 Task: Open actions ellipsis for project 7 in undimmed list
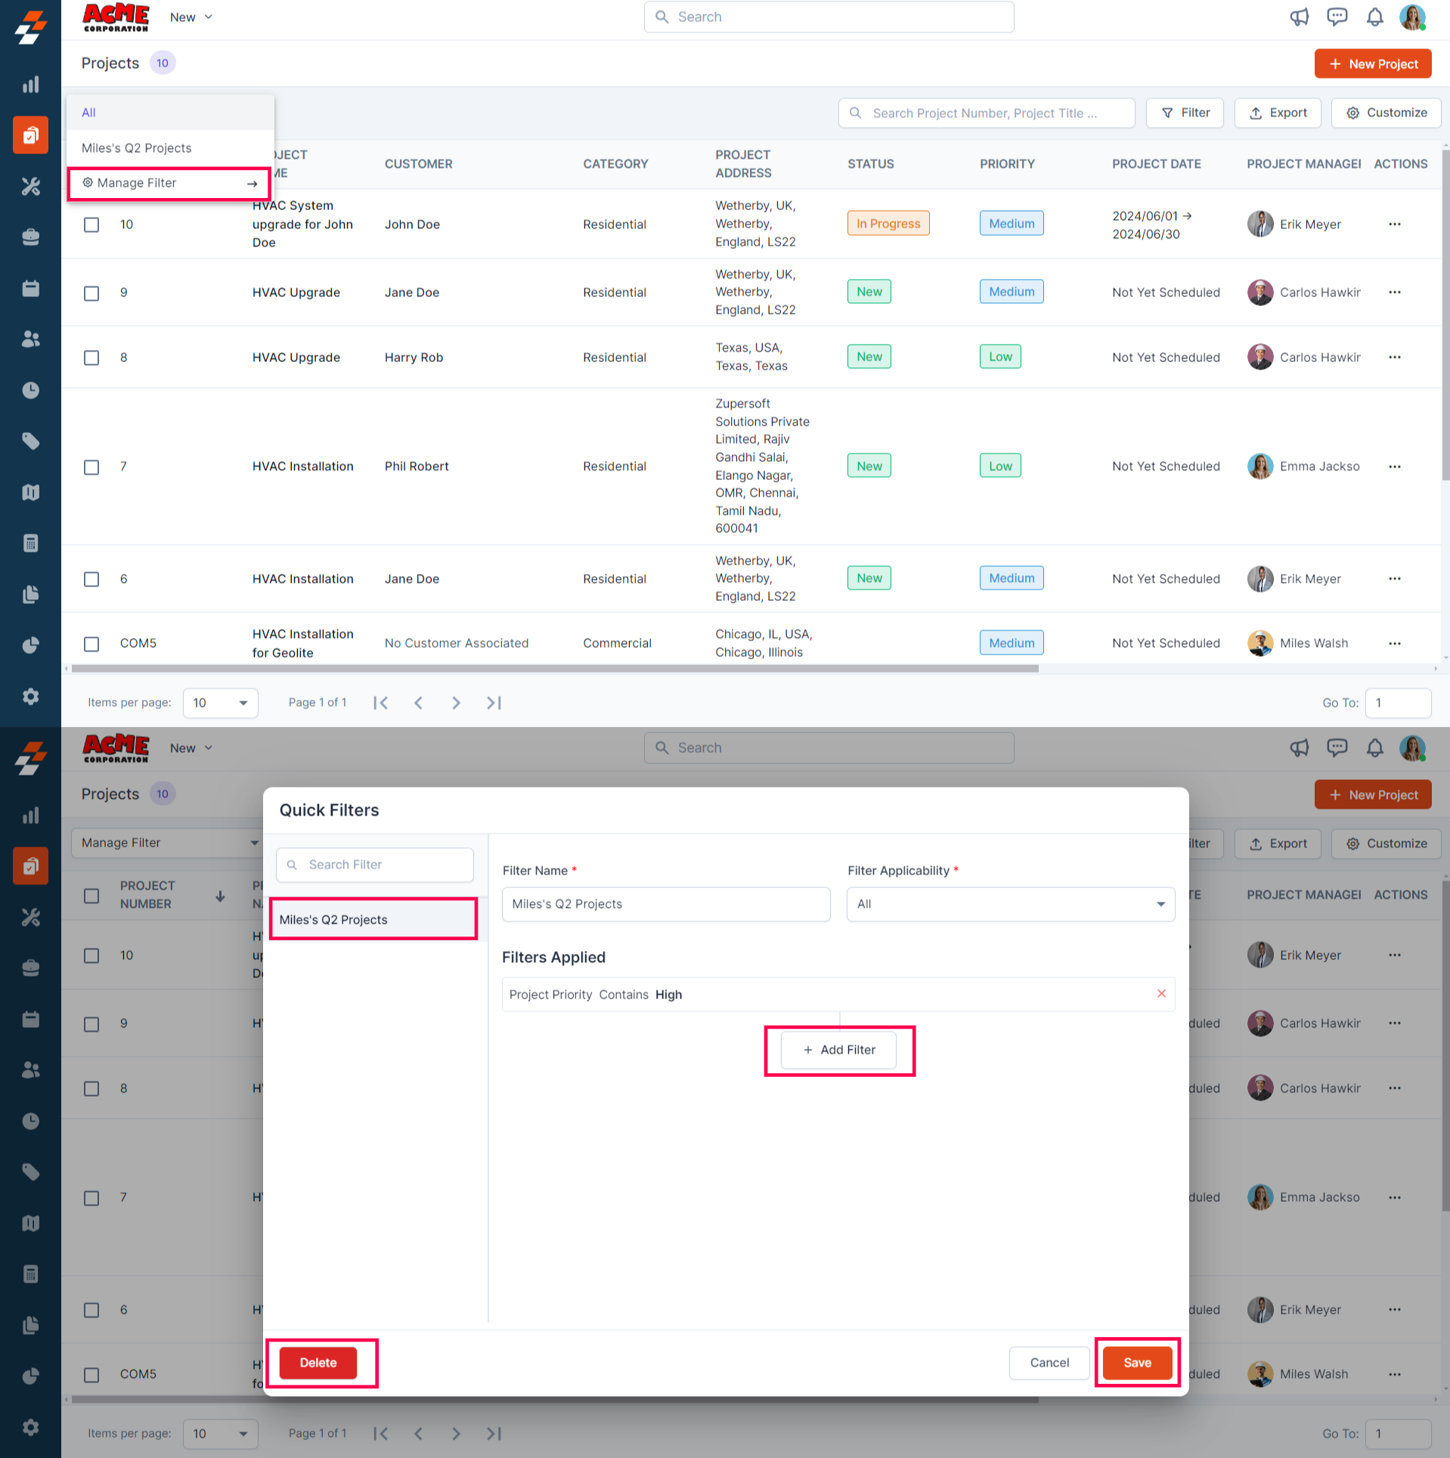coord(1395,467)
